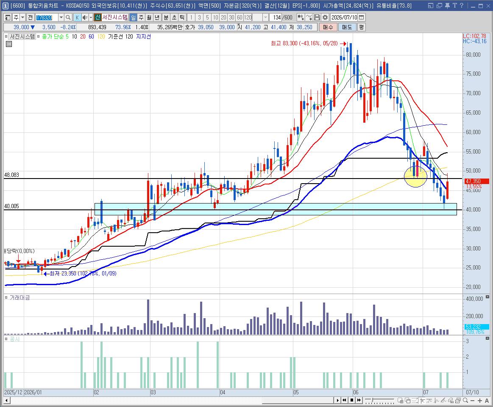Click the overlapping windows icon in bottom toolbar
This screenshot has height=407, width=493.
click(x=407, y=400)
